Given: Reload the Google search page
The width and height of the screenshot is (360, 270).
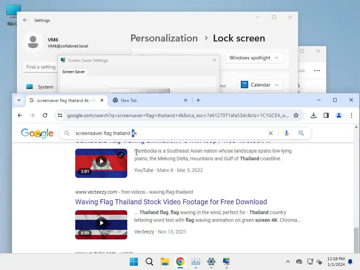Looking at the screenshot, I should point(45,115).
